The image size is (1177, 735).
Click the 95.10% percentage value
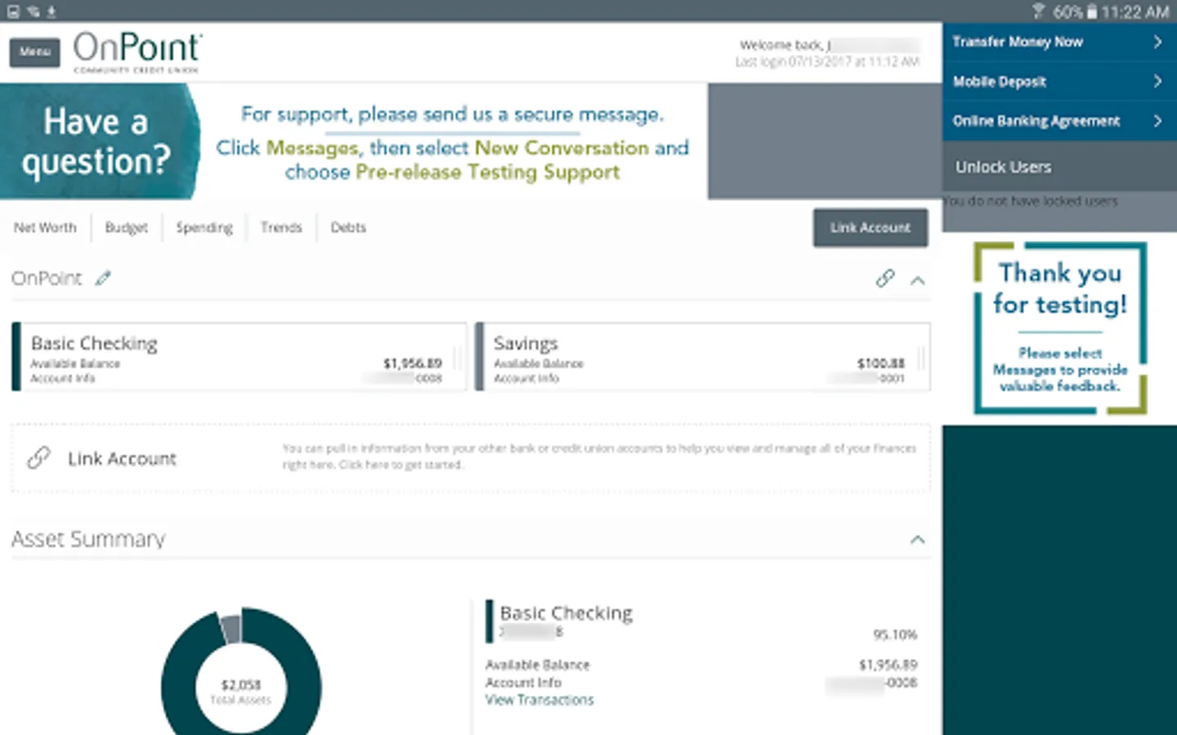[x=895, y=635]
